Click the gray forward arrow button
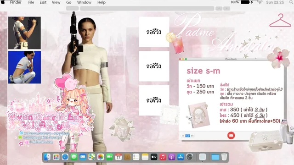 pyautogui.click(x=226, y=8)
